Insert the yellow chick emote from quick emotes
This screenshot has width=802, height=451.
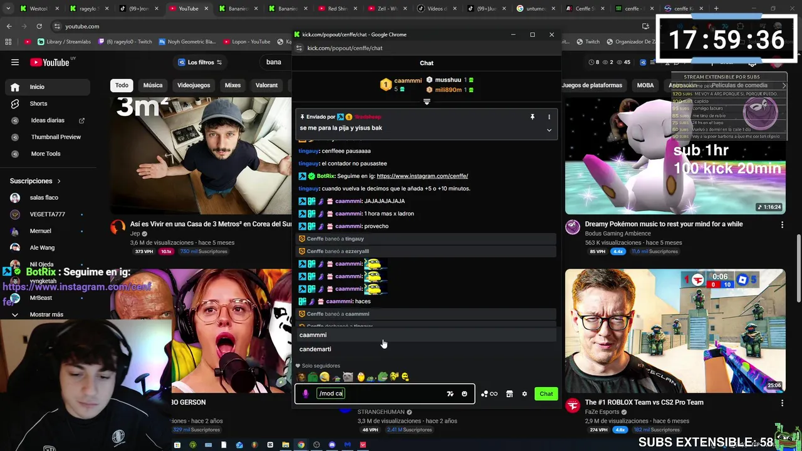coord(360,377)
